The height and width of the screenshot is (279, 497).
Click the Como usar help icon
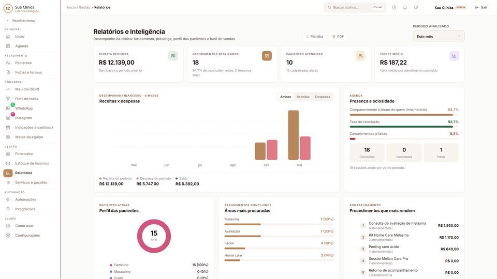click(x=8, y=226)
